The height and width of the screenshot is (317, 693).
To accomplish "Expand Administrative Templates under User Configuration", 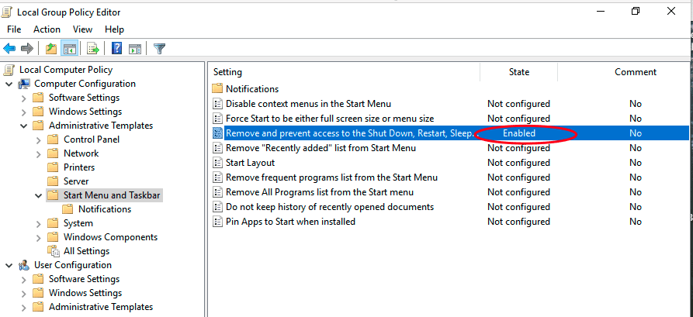I will point(24,307).
